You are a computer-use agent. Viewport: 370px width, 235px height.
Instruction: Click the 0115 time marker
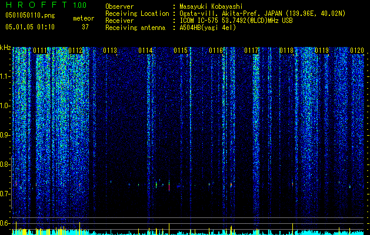click(x=181, y=51)
